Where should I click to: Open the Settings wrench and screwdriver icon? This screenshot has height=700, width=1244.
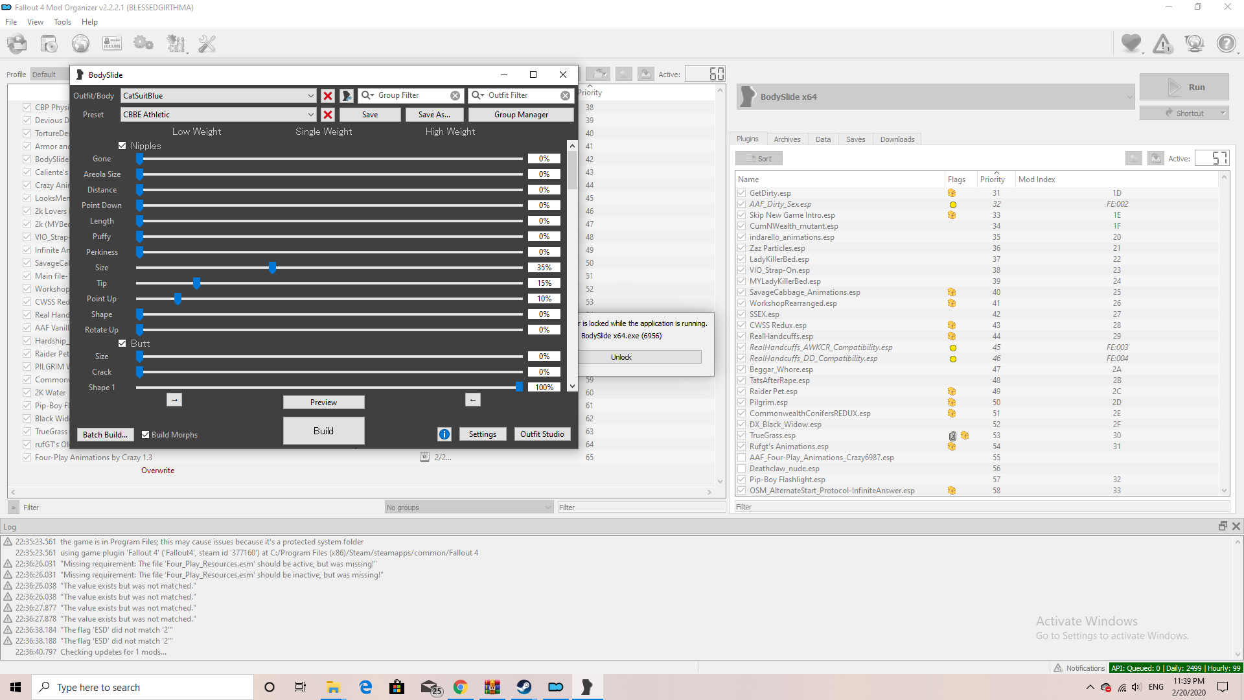(x=207, y=44)
